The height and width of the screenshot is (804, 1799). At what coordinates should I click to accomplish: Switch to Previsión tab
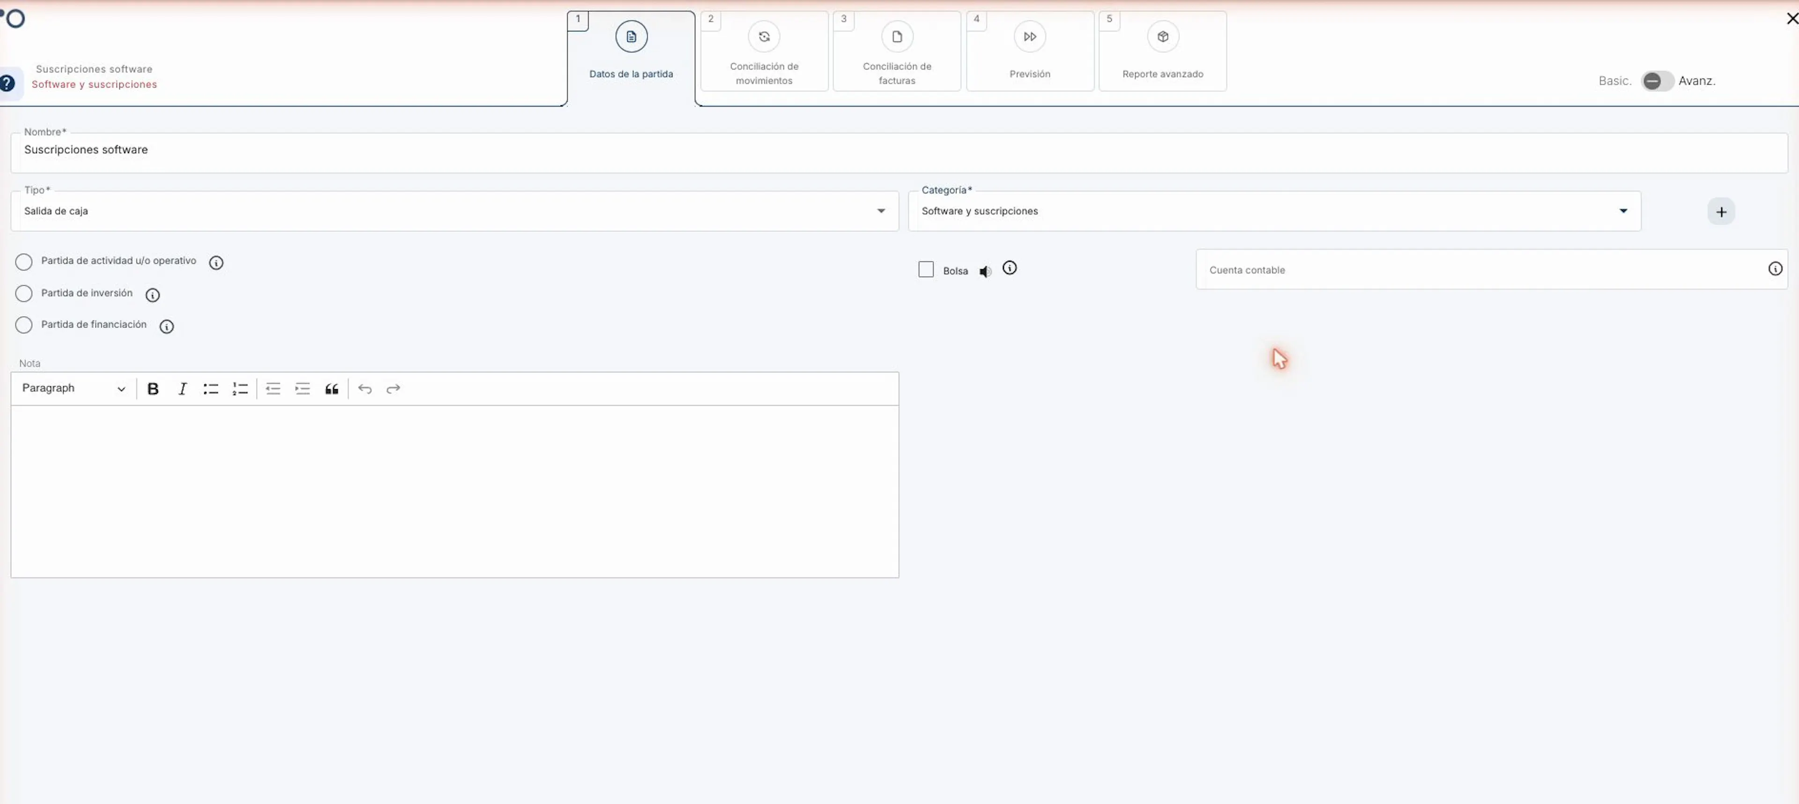[x=1030, y=51]
